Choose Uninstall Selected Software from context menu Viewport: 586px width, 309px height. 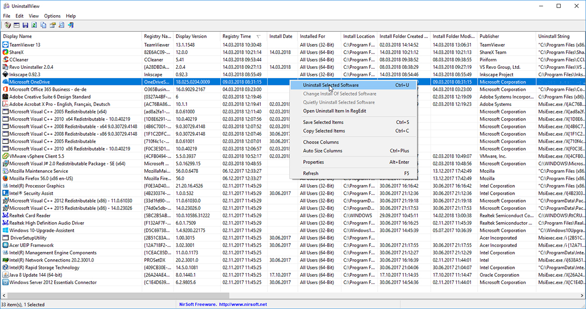click(354, 85)
